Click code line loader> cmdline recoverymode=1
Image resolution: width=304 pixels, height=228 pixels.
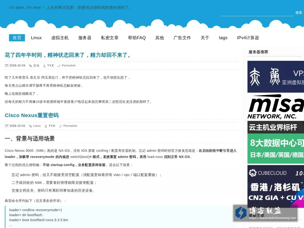click(x=36, y=210)
